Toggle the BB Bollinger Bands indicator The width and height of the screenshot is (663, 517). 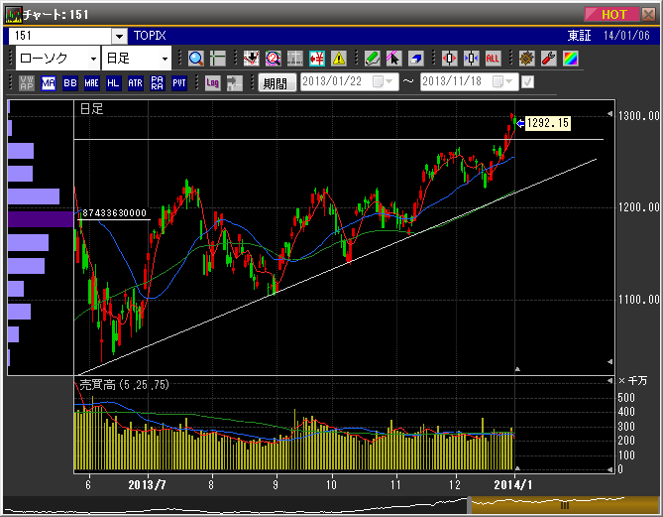pyautogui.click(x=70, y=83)
